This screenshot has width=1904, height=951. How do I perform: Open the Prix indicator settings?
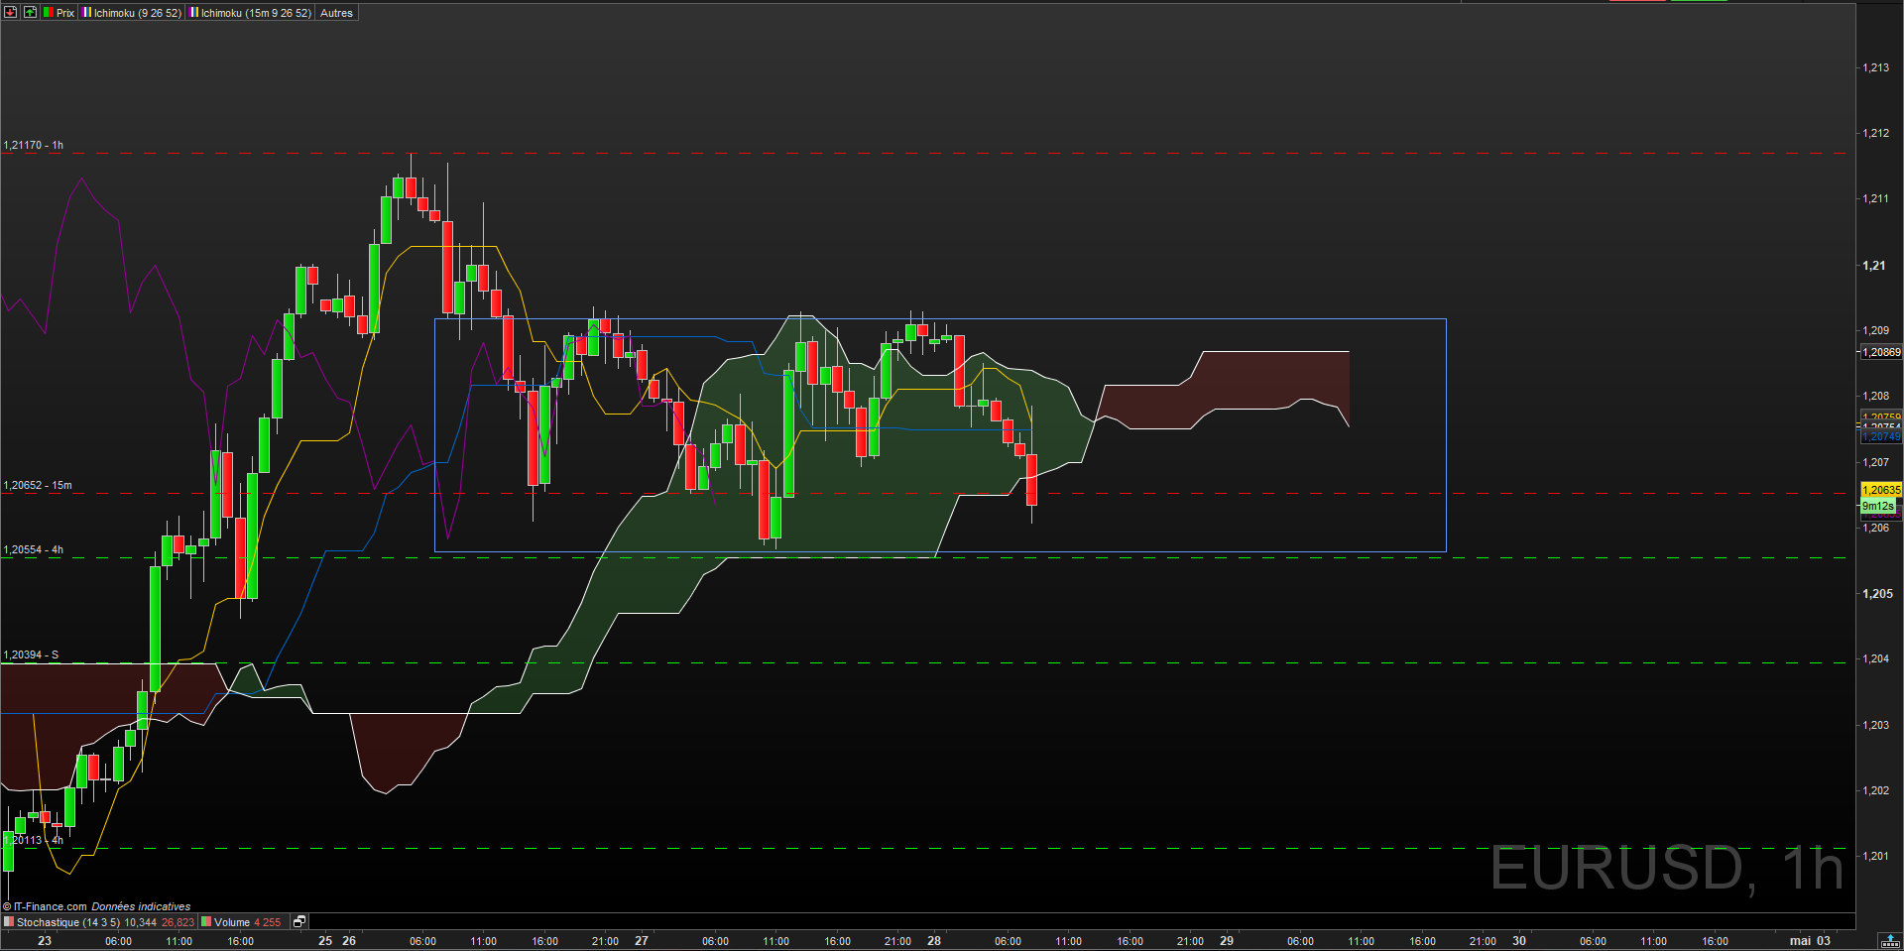(59, 13)
